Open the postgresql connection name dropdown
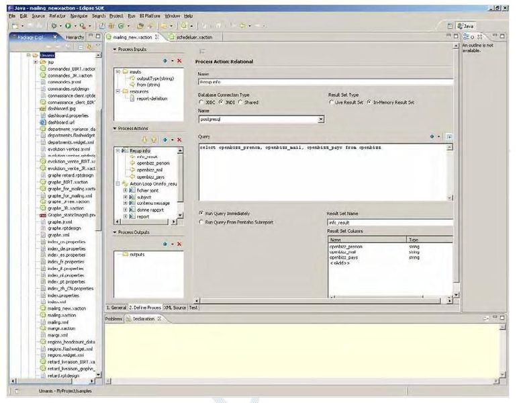 [320, 119]
